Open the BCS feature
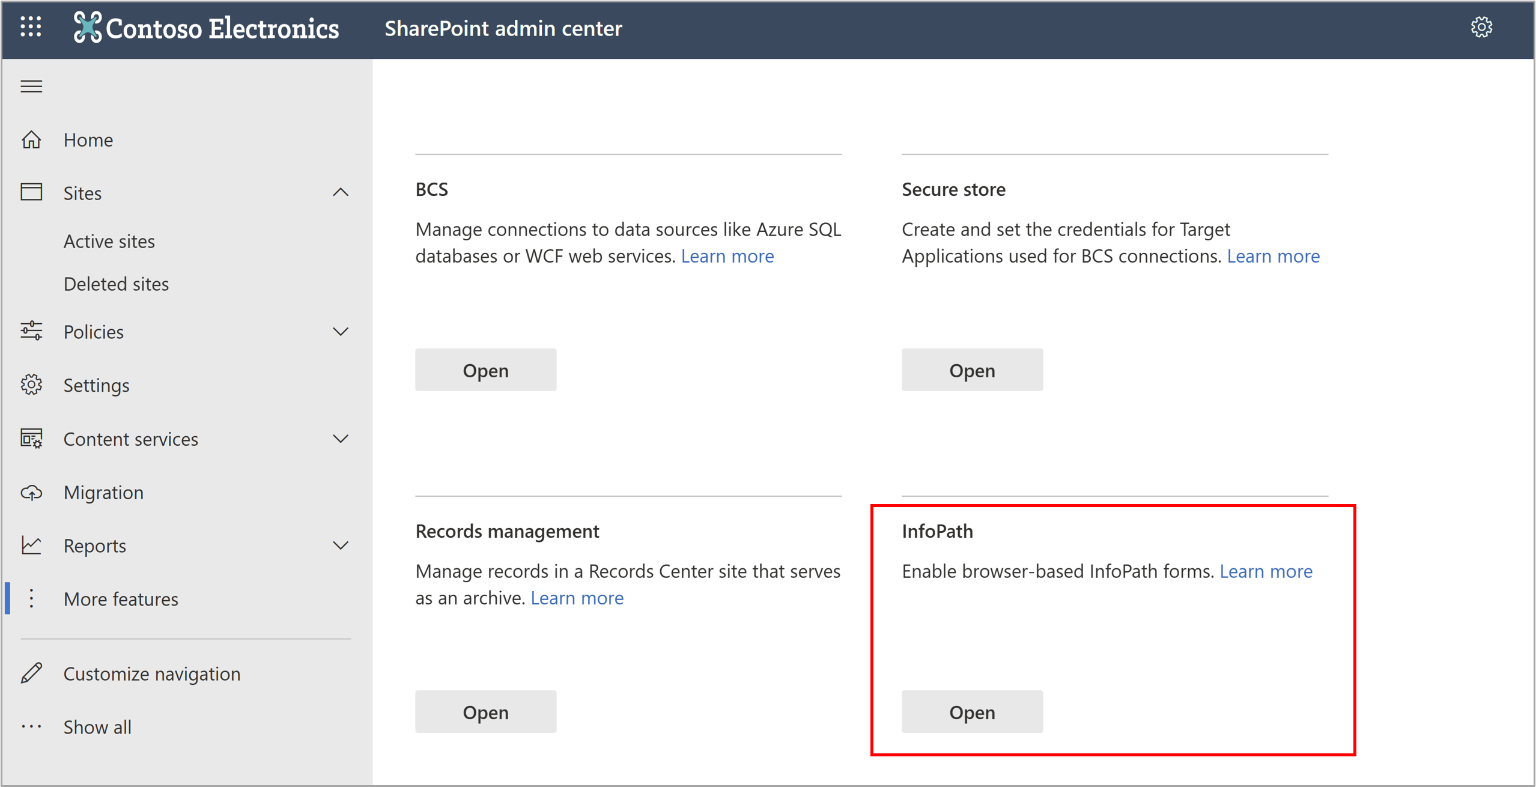The image size is (1536, 787). 485,369
